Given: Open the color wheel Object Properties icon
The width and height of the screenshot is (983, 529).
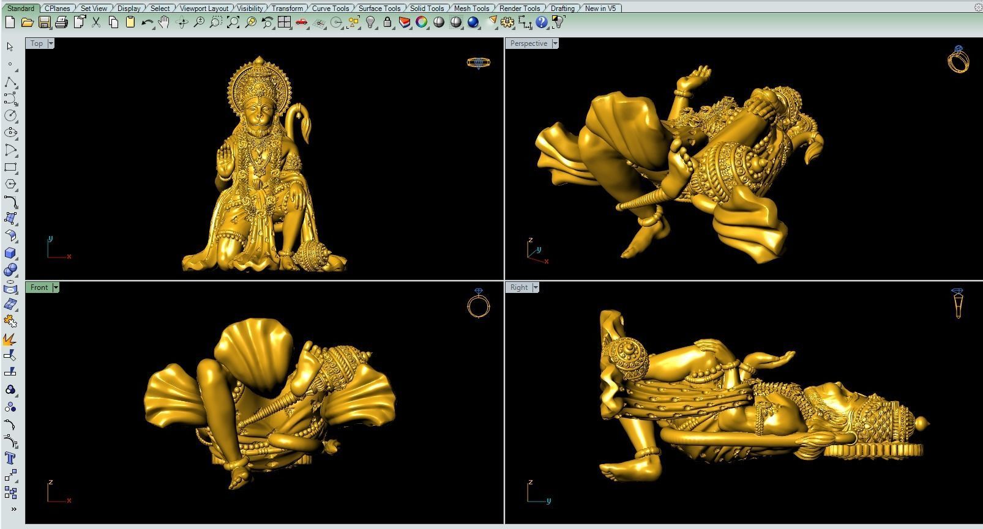Looking at the screenshot, I should 422,22.
